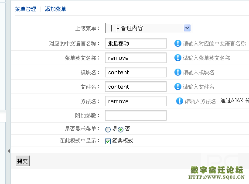Screen dimensions: 249x184
Task: Click info icon beside 请输入模块名 hint
Action: point(177,72)
